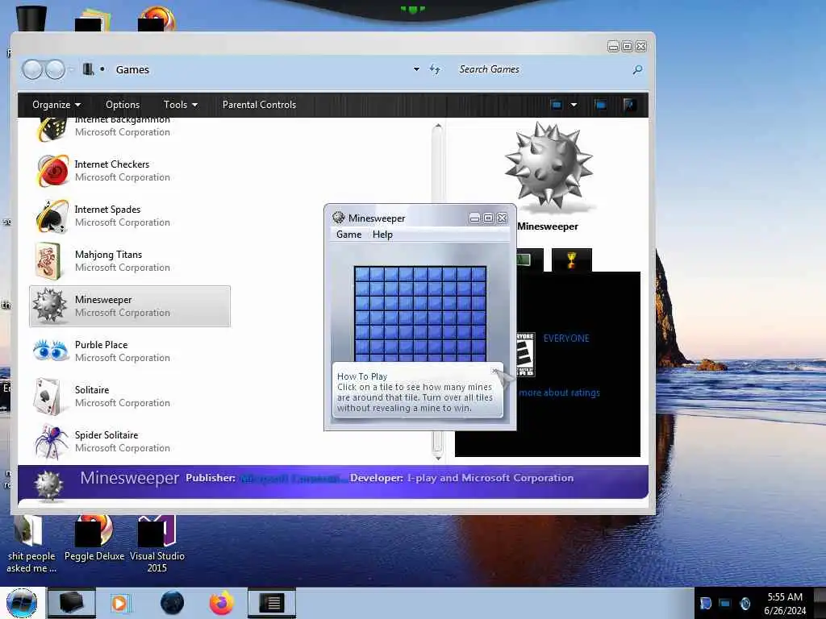Open Visual Studio 2015 desktop shortcut
Viewport: 826px width, 619px height.
click(x=157, y=544)
